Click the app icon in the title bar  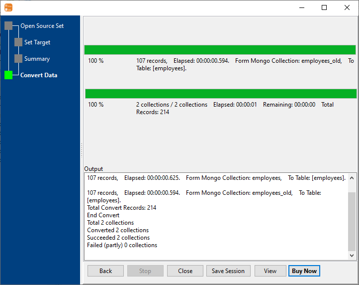coord(8,7)
